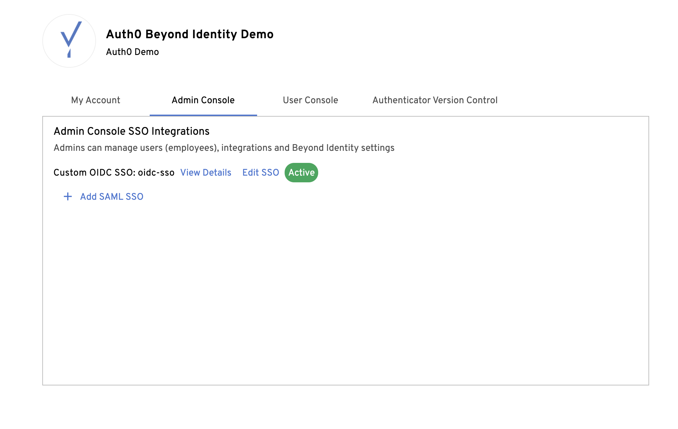
Task: Click the green Active status badge
Action: click(x=301, y=173)
